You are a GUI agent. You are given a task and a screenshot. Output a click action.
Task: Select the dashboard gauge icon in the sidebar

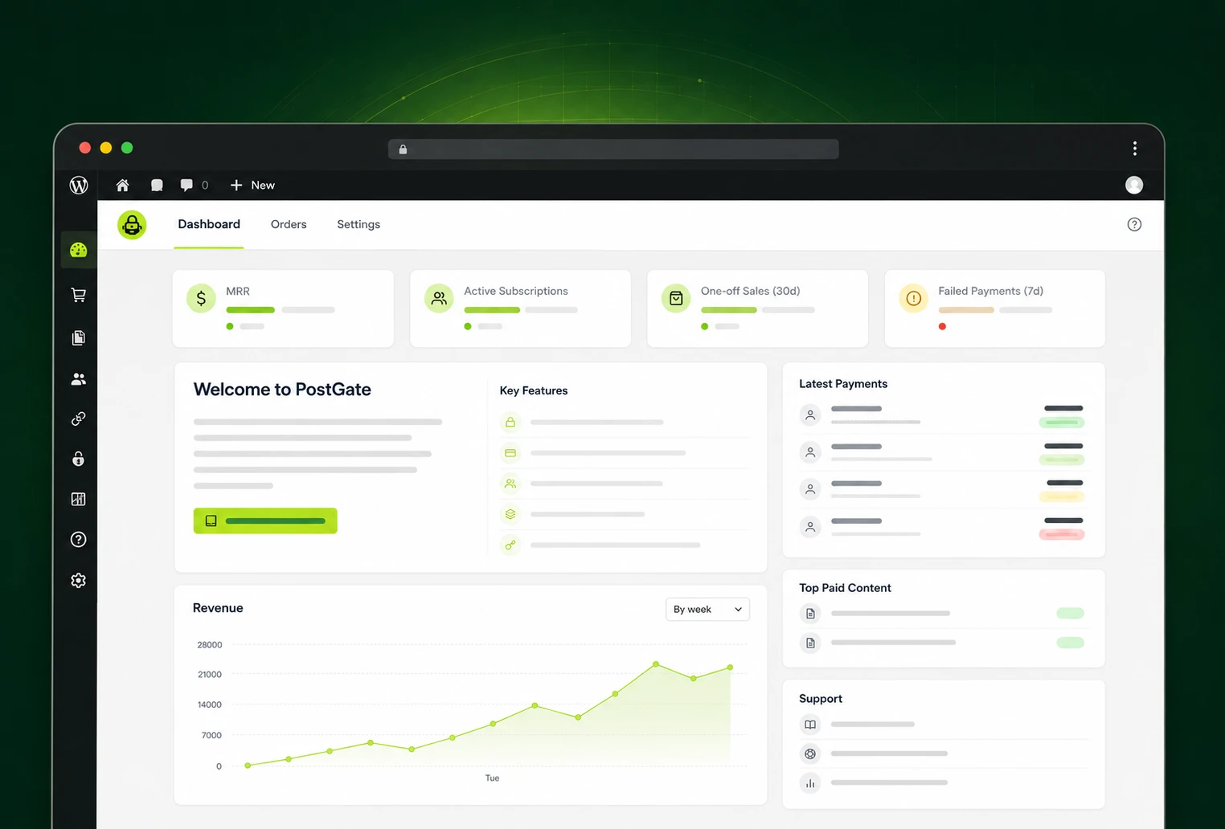click(78, 251)
